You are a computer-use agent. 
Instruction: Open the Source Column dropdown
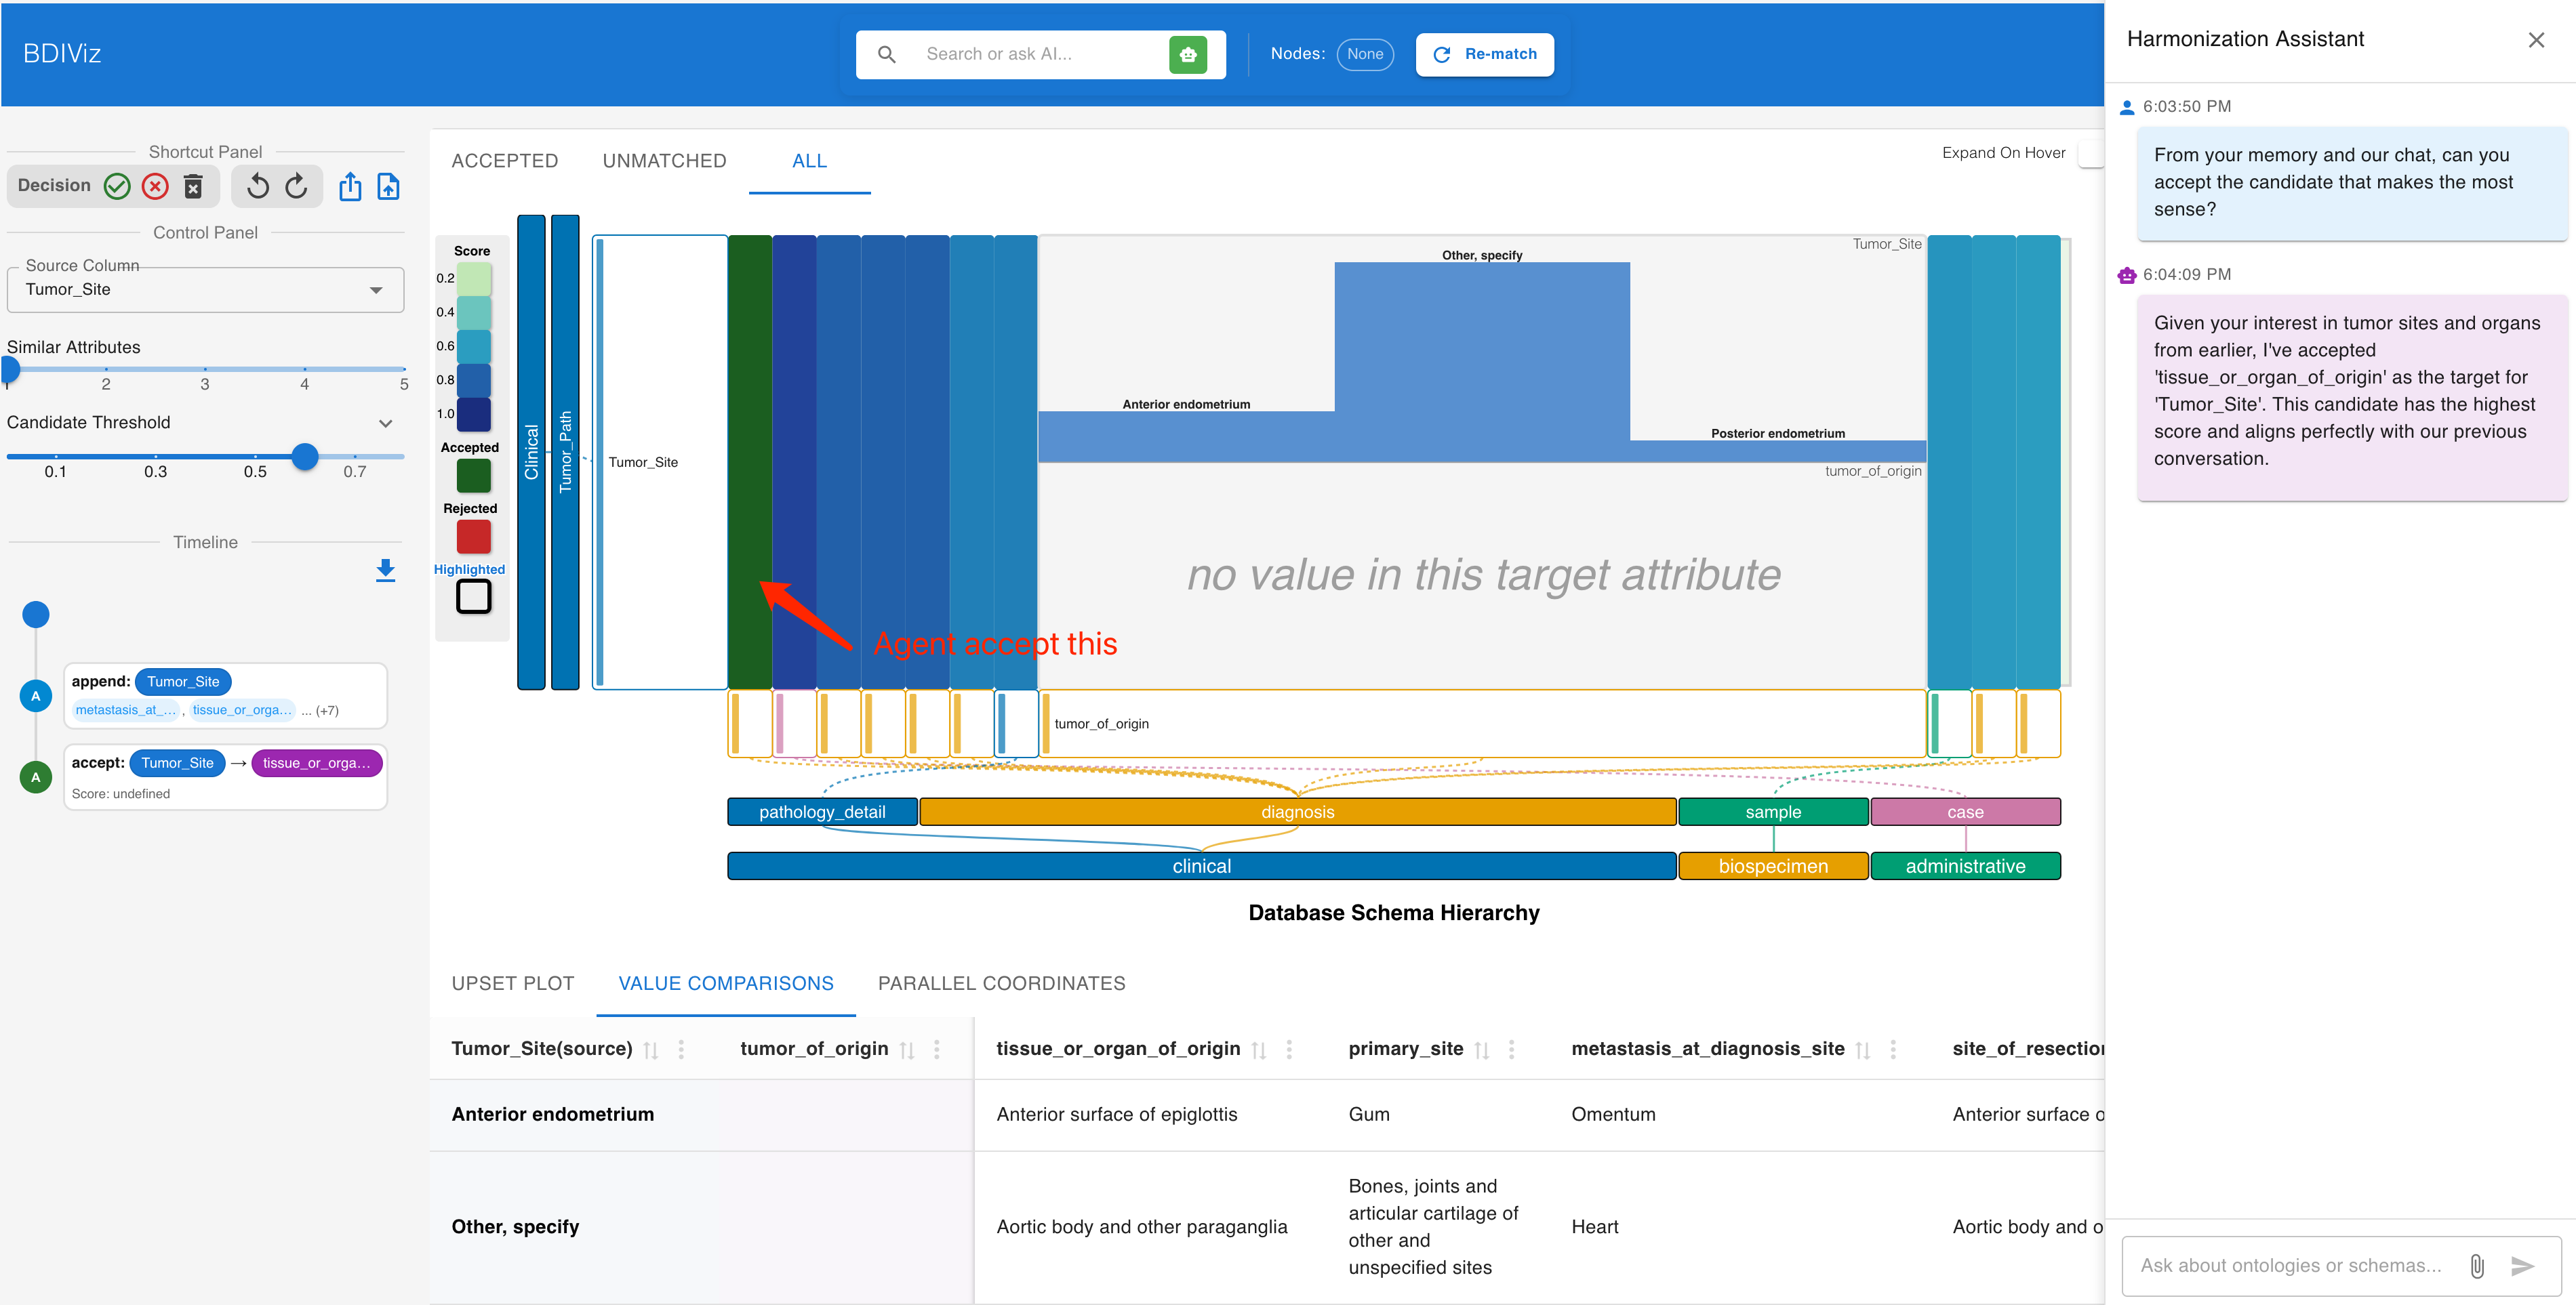pyautogui.click(x=205, y=290)
